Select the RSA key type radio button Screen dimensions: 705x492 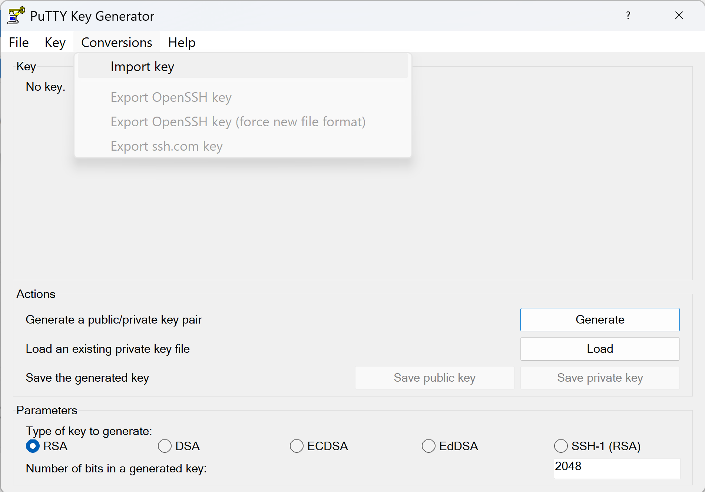pos(33,446)
